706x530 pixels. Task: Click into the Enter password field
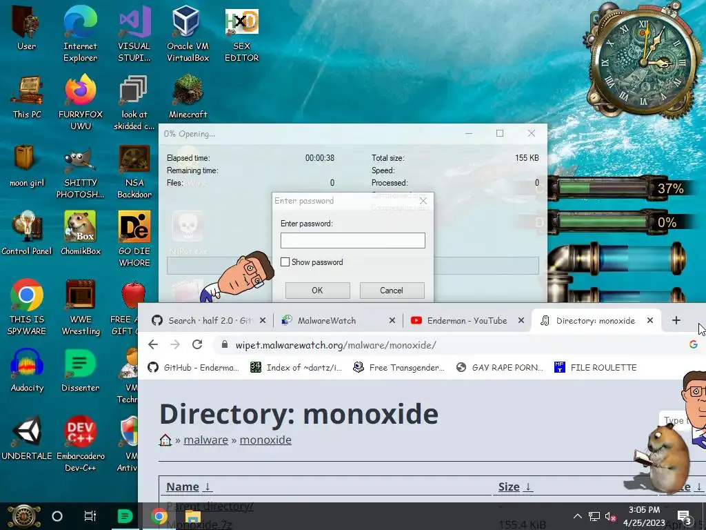point(352,240)
